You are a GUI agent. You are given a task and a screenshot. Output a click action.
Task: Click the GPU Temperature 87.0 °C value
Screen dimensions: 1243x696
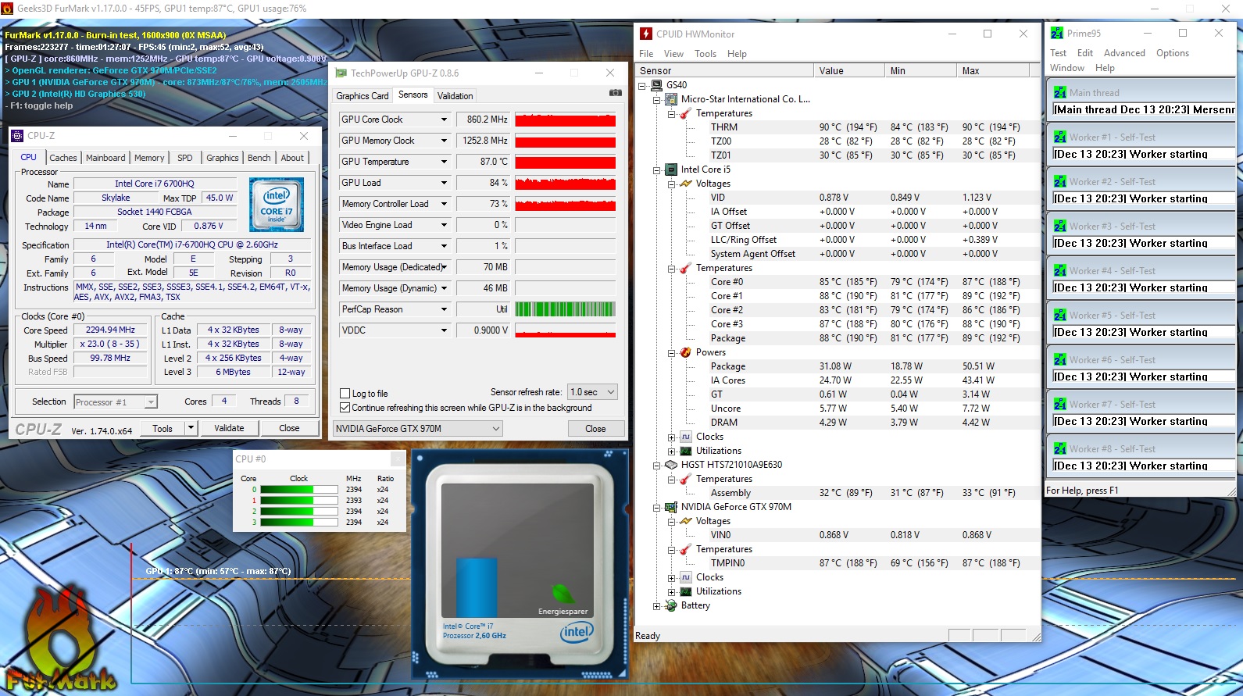[484, 162]
